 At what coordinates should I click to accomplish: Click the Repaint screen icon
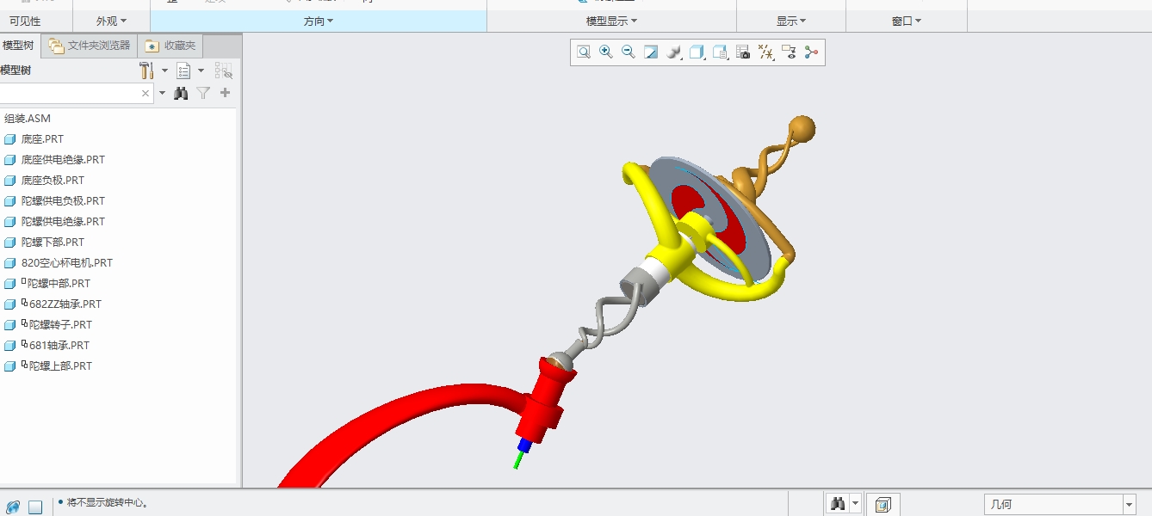(x=651, y=52)
